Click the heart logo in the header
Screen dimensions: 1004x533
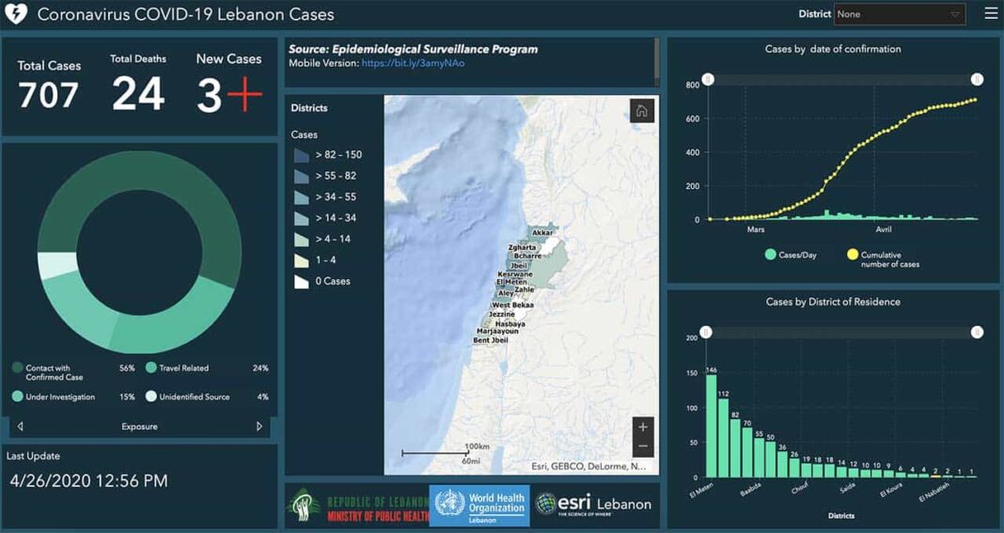click(16, 15)
